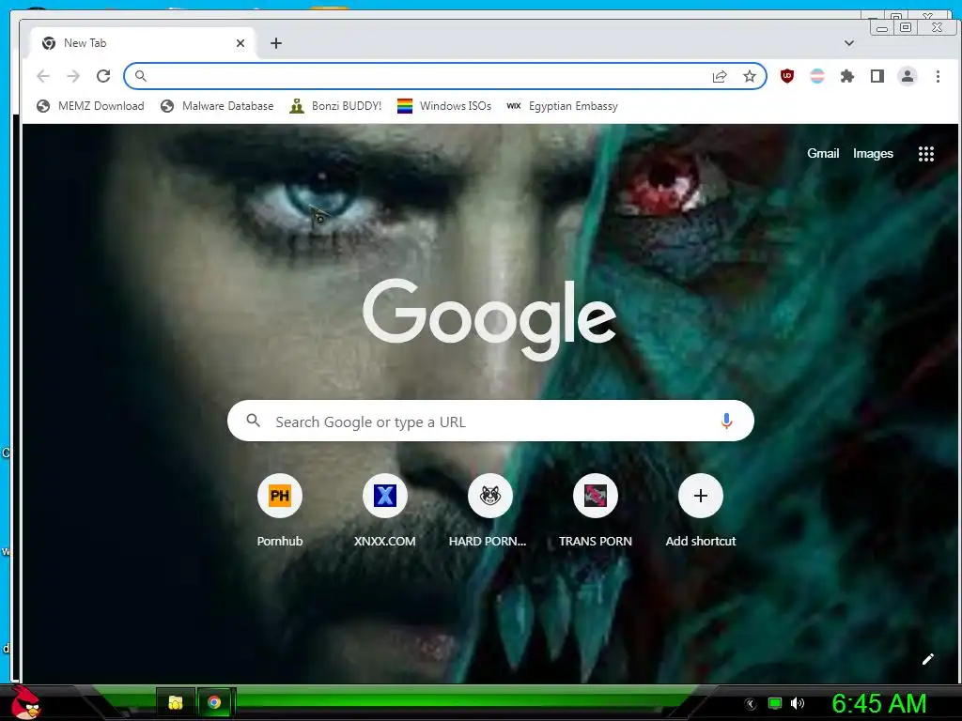Click the green monitor tray icon

(x=775, y=703)
